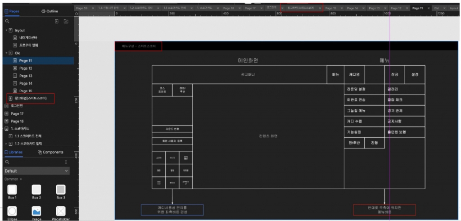This screenshot has height=221, width=461.
Task: Open Page 13 in the page tree
Action: click(26, 76)
